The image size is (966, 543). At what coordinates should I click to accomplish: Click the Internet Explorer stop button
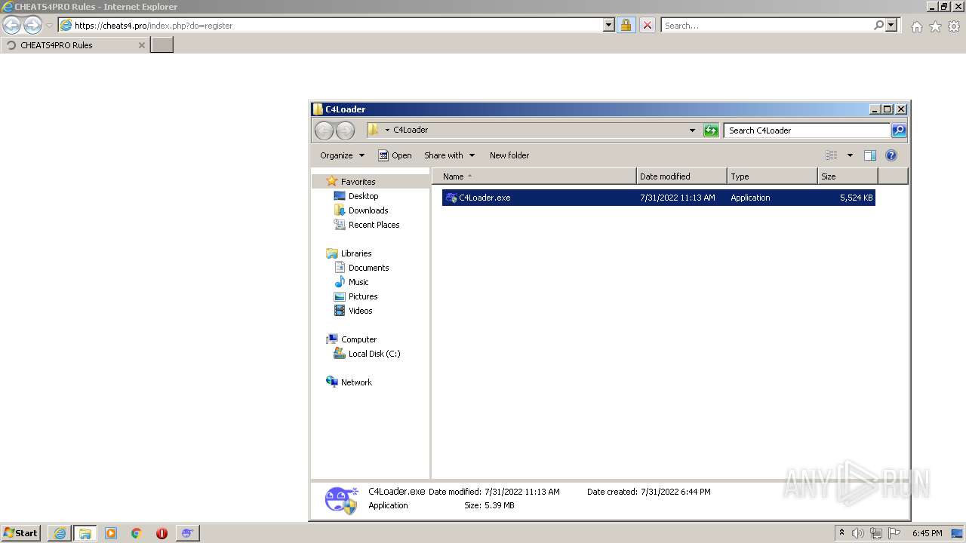(x=648, y=25)
